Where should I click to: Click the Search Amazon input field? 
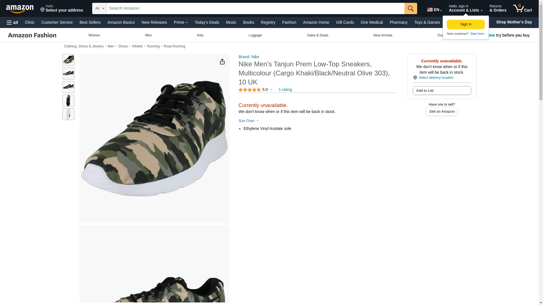coord(255,8)
